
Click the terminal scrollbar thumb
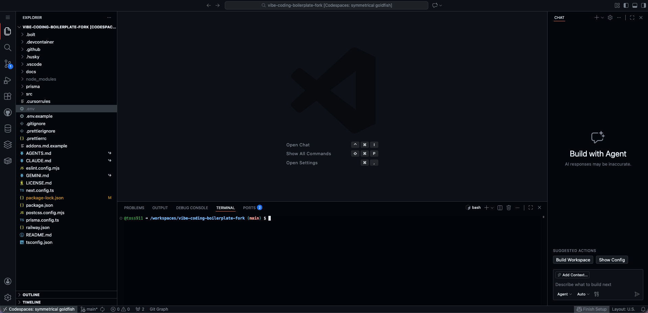[x=543, y=218]
